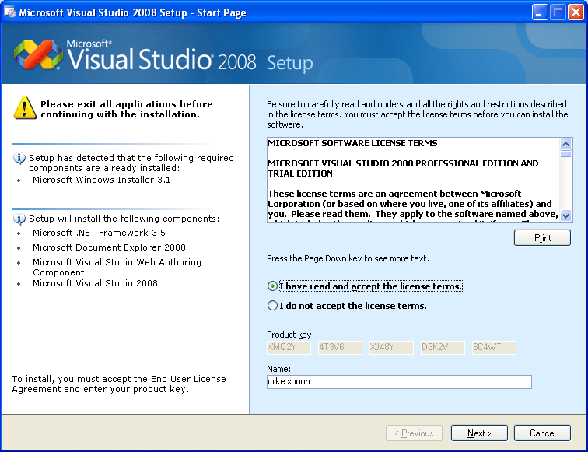Print the license terms
This screenshot has height=452, width=588.
(542, 238)
